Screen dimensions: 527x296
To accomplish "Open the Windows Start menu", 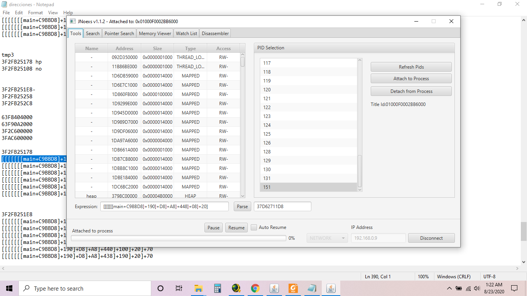I will (9, 288).
